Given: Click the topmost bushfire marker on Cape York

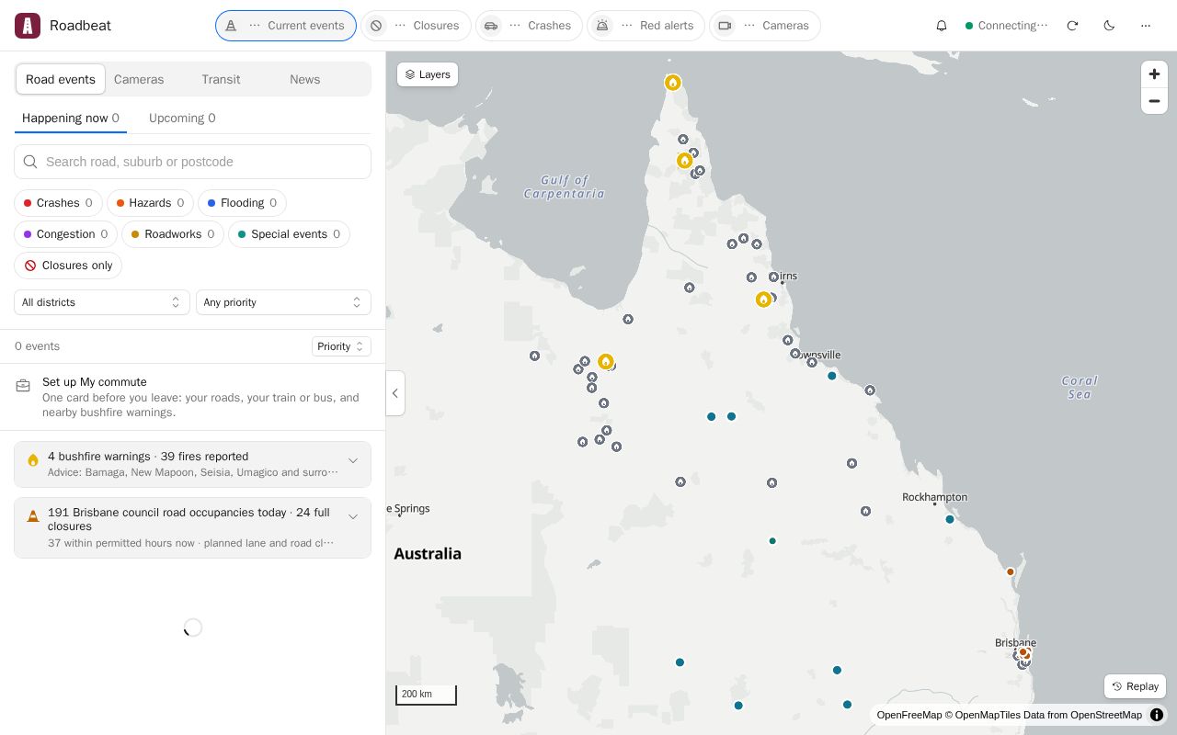Looking at the screenshot, I should [673, 83].
